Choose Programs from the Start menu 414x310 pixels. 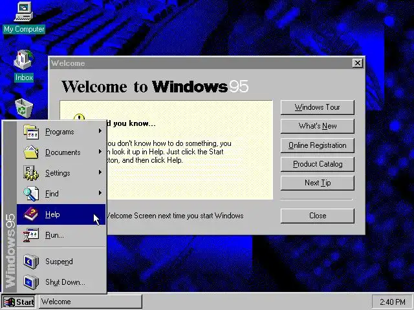point(61,132)
